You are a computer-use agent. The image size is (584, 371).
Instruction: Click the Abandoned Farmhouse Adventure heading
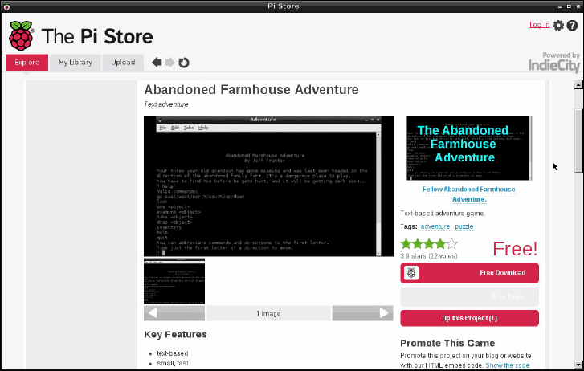coord(251,90)
